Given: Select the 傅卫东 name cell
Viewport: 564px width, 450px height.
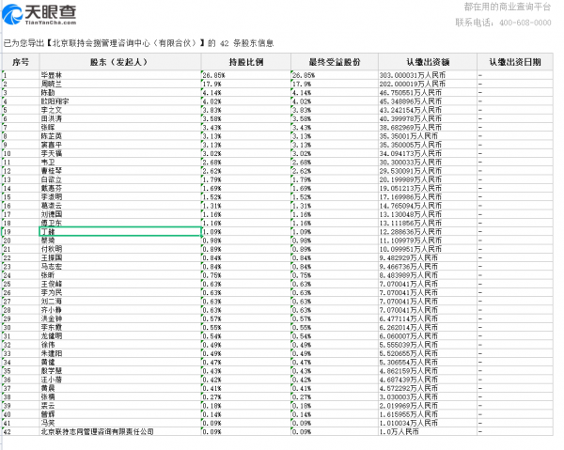Looking at the screenshot, I should 119,223.
